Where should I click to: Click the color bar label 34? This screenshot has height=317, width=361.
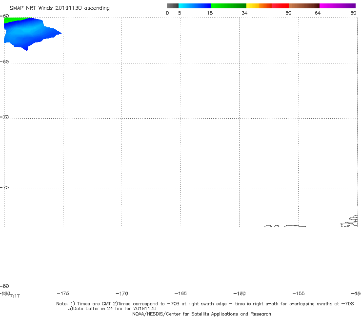click(244, 13)
